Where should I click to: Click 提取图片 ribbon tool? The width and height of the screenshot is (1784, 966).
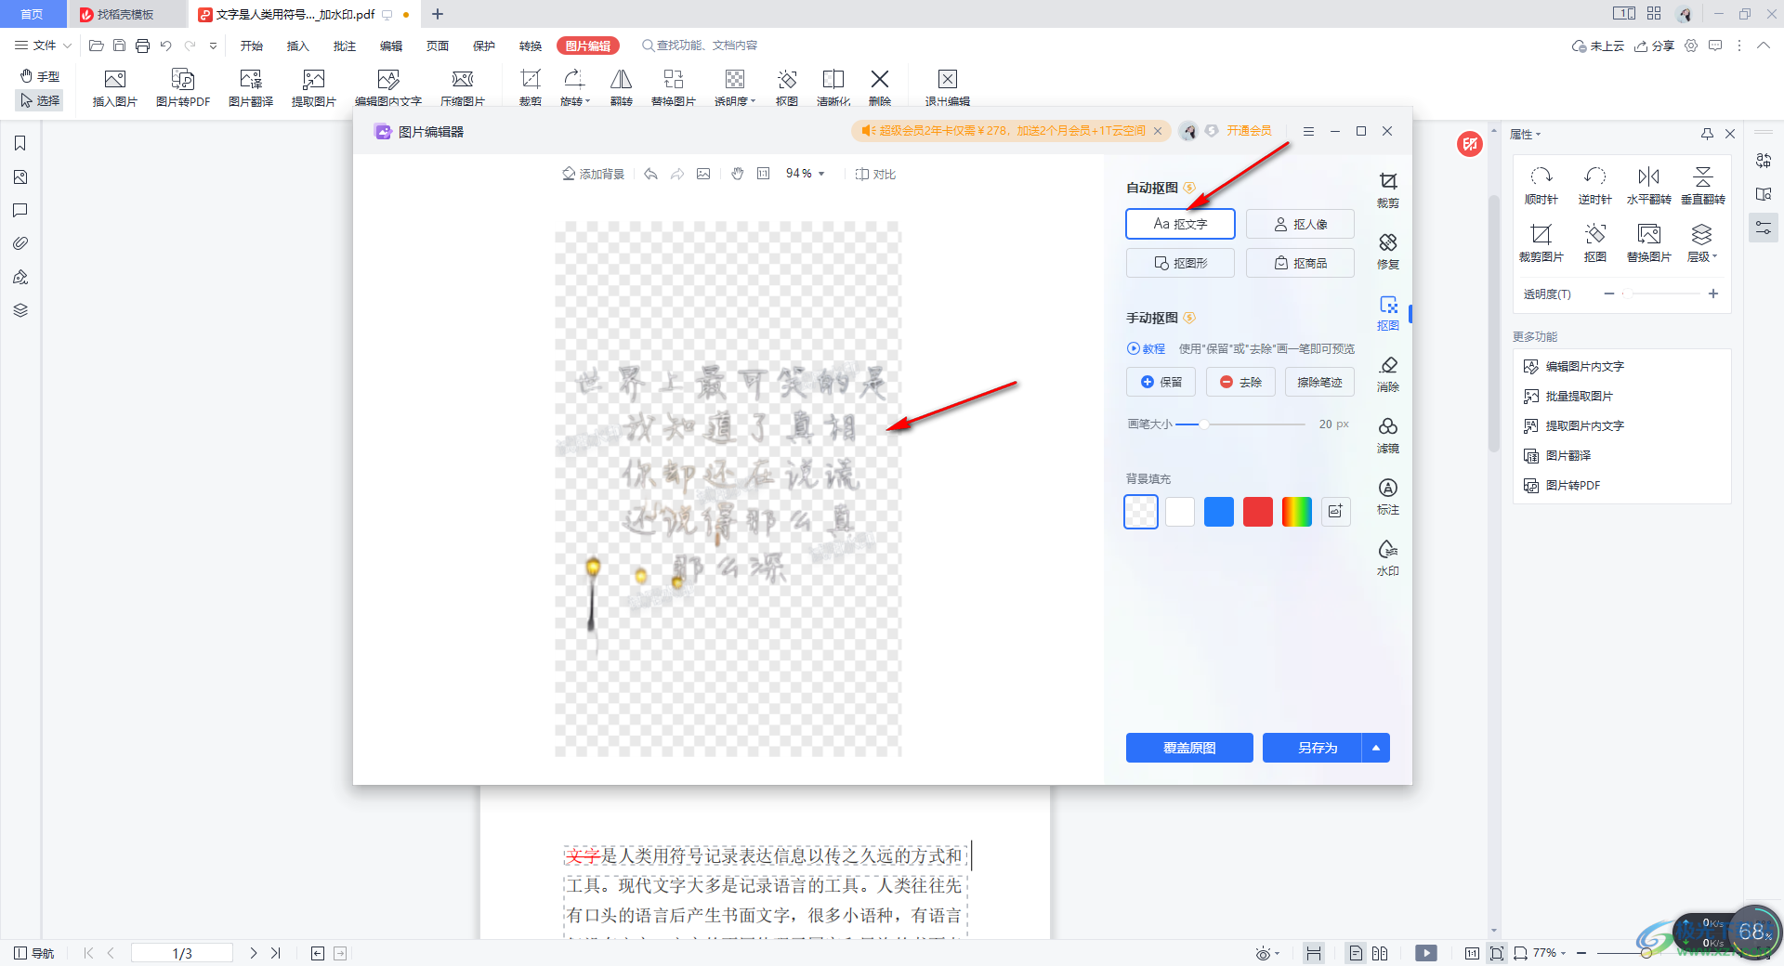click(x=314, y=87)
